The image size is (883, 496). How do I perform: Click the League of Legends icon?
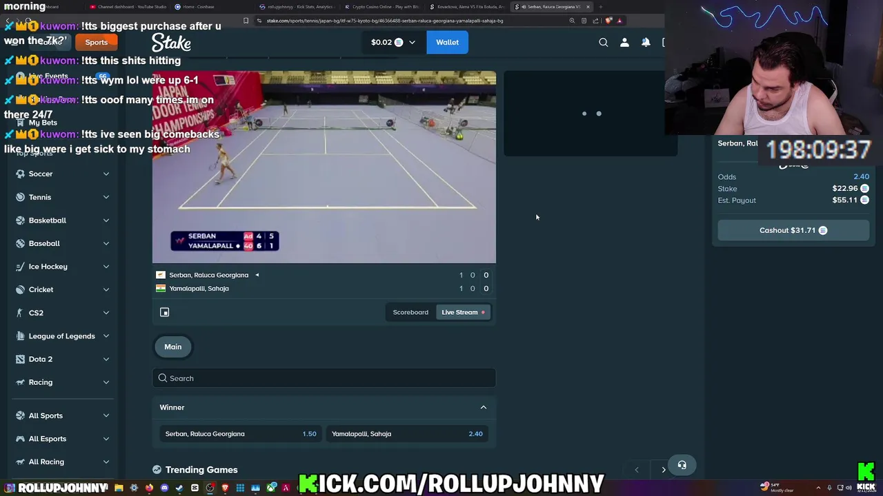click(21, 336)
